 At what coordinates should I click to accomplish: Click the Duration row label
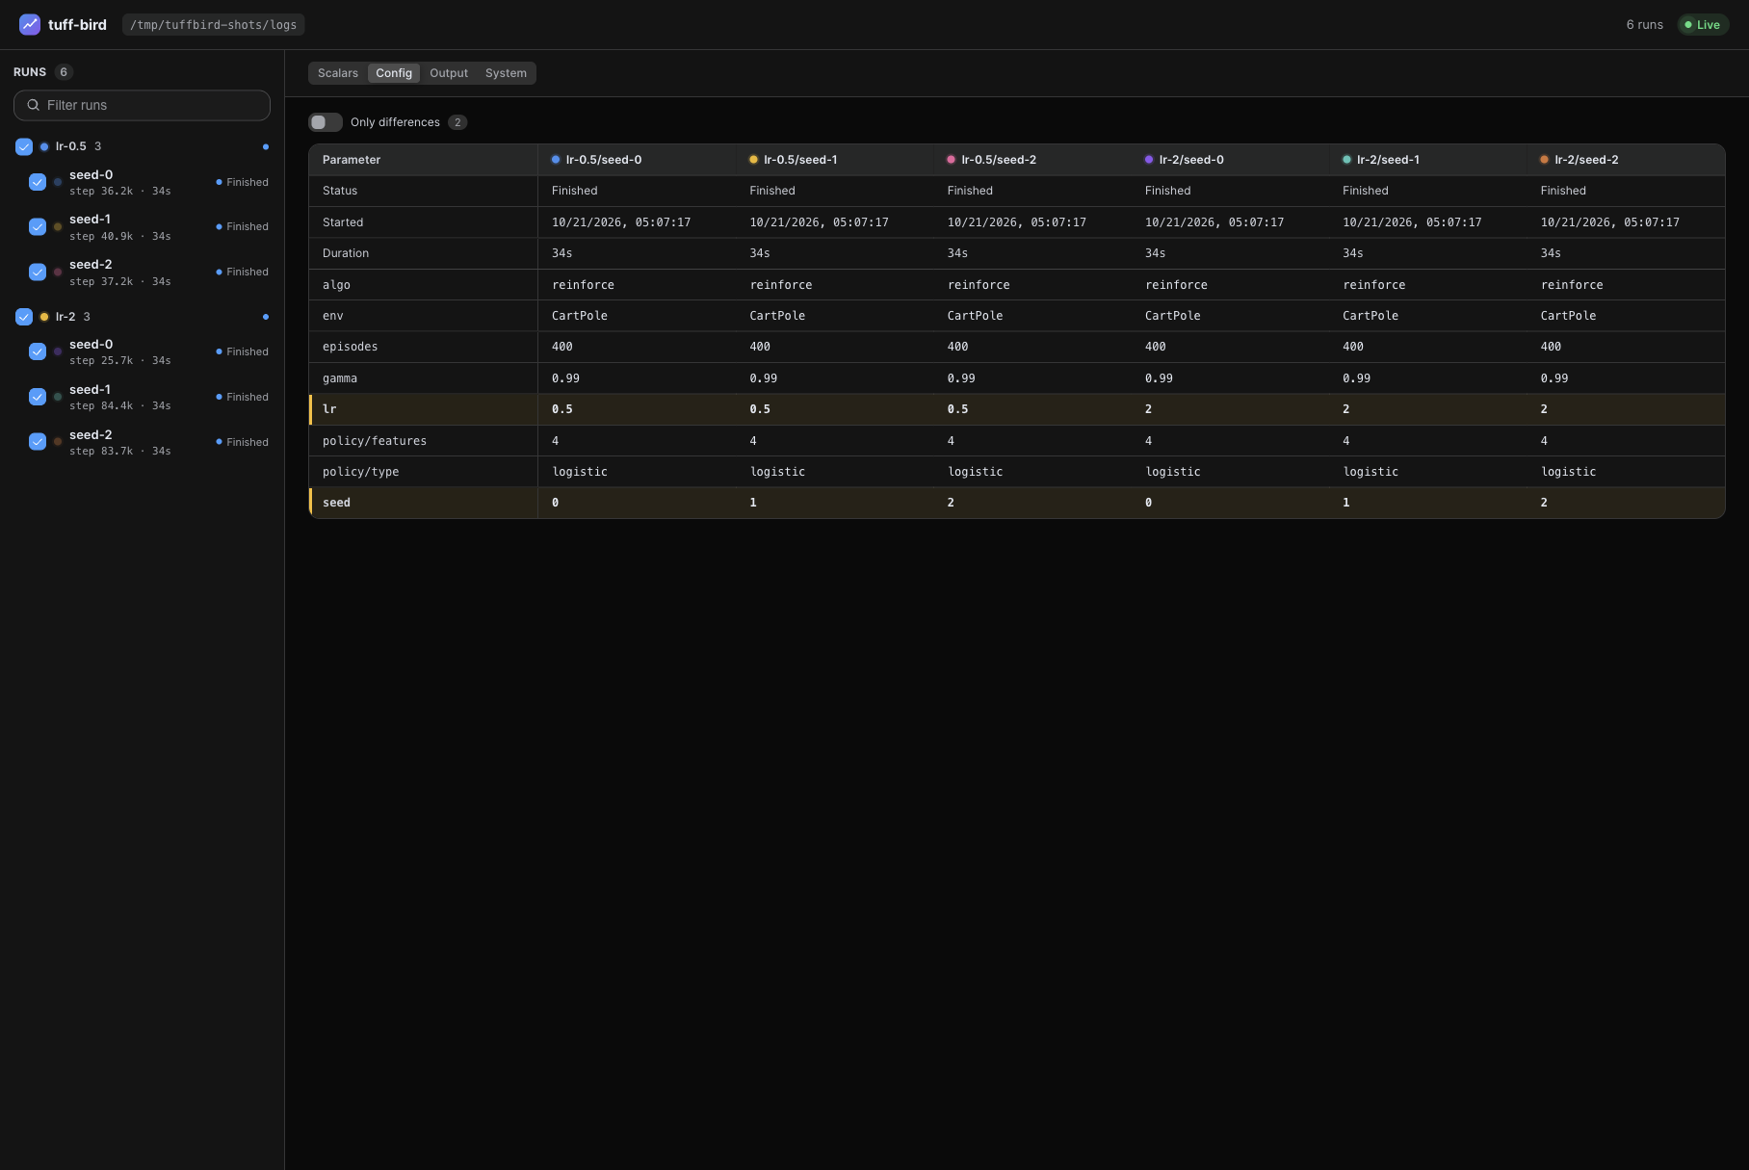click(x=346, y=253)
